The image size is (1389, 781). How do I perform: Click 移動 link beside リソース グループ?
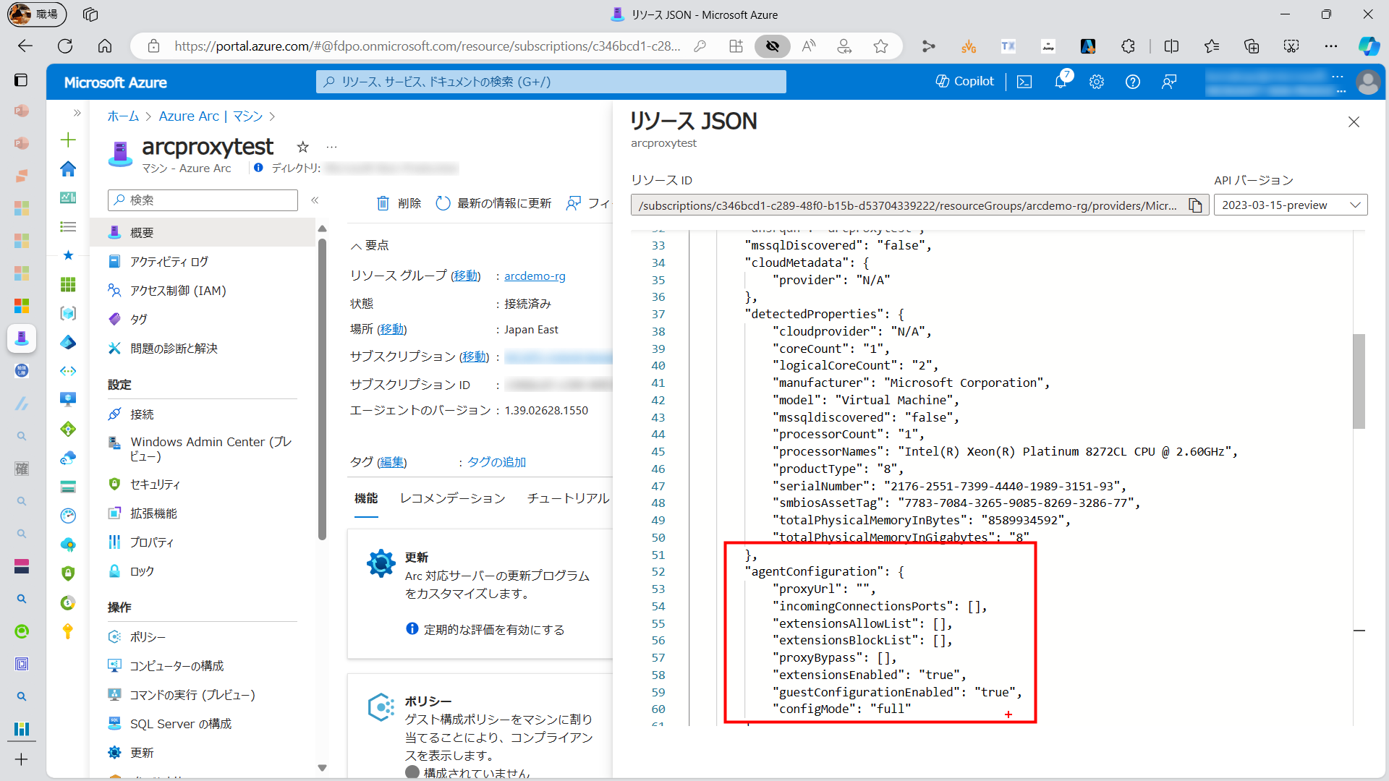[466, 276]
